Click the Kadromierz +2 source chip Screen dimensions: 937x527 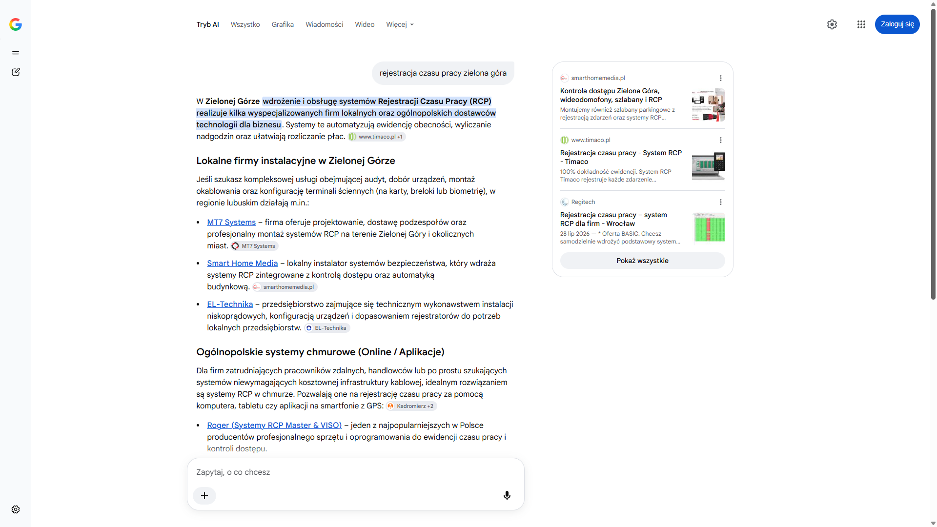(411, 406)
